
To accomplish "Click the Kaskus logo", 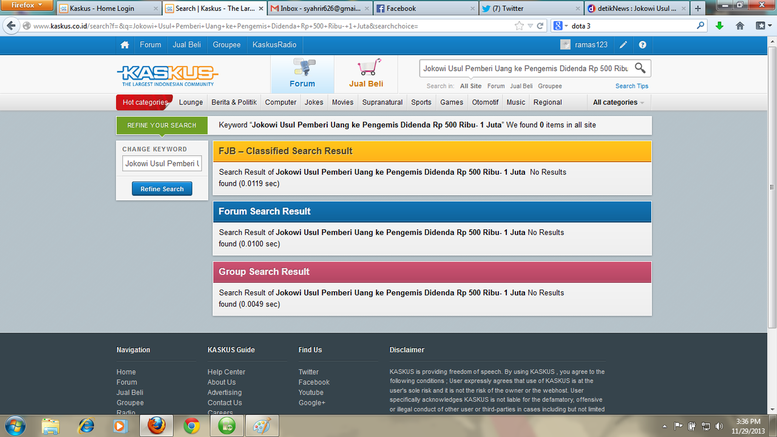I will tap(168, 76).
